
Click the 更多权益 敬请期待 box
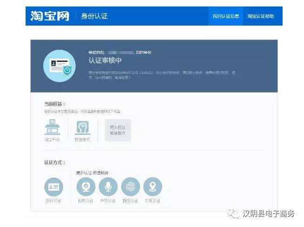pyautogui.click(x=118, y=130)
